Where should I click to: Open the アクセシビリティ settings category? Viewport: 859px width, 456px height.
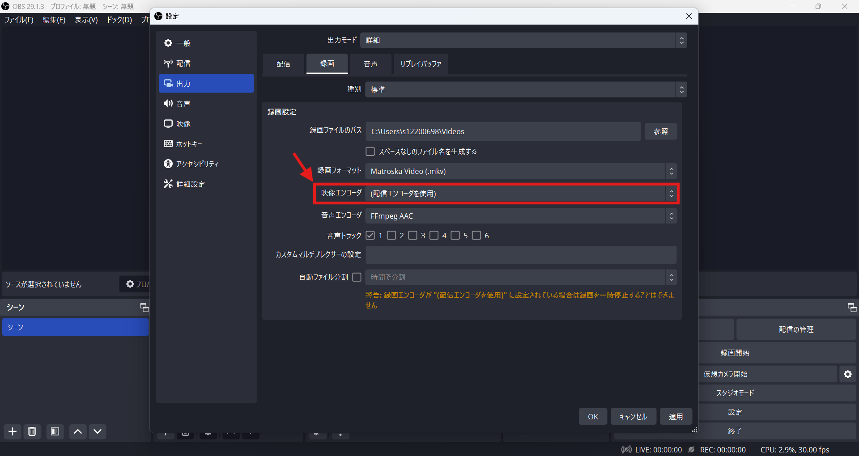pos(206,164)
